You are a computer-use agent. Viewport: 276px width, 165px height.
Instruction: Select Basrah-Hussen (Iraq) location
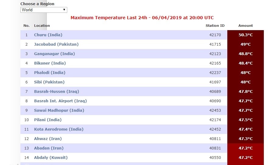pos(57,92)
